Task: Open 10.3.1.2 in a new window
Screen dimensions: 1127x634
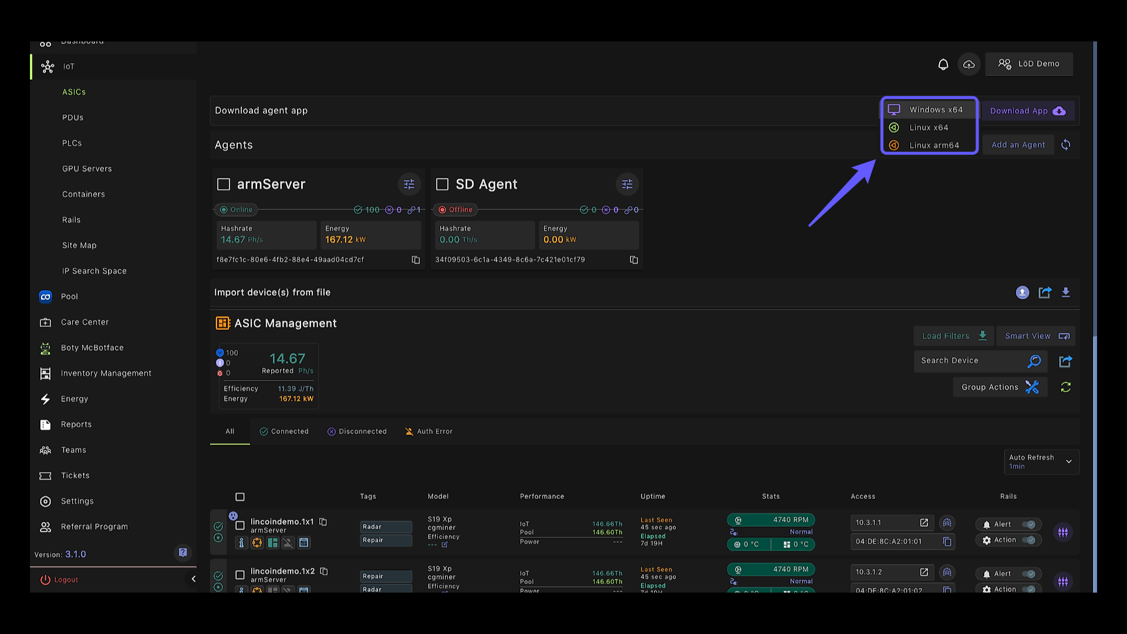Action: click(924, 572)
